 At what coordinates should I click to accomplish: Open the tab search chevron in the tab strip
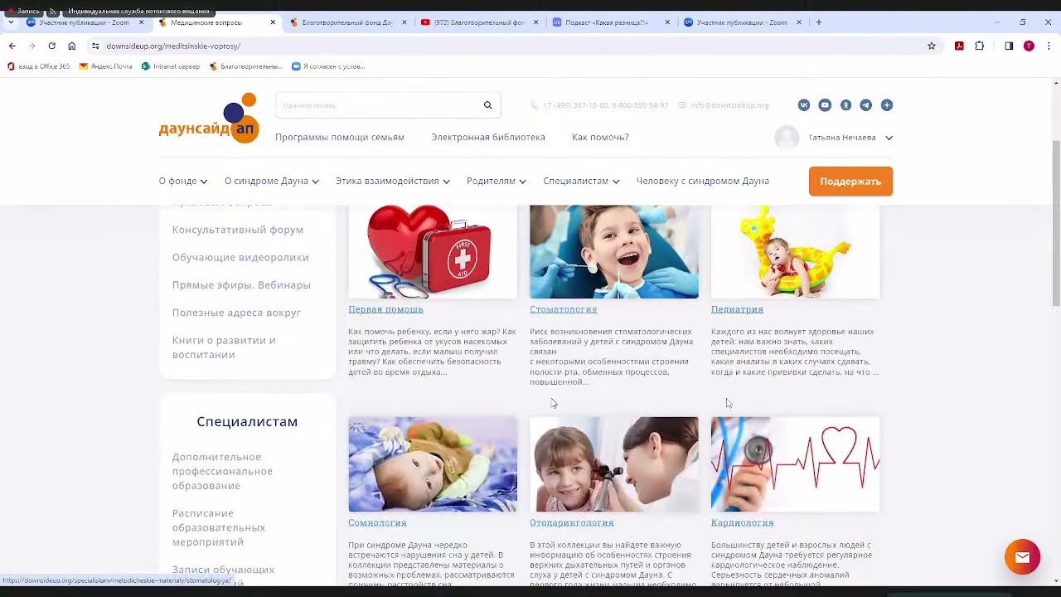click(x=11, y=22)
